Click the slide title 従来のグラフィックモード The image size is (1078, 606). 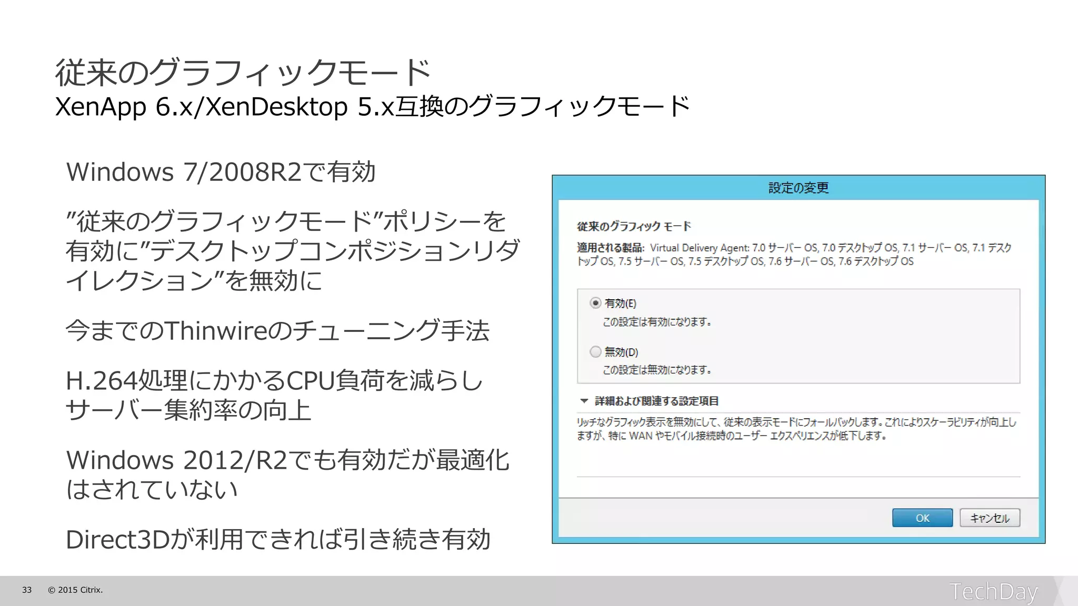(x=243, y=73)
